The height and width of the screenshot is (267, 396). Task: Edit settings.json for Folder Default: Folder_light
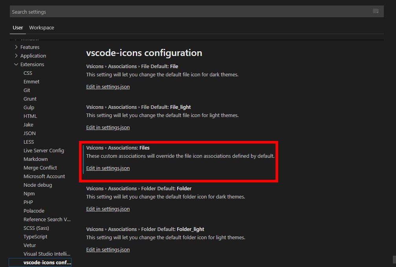point(108,249)
